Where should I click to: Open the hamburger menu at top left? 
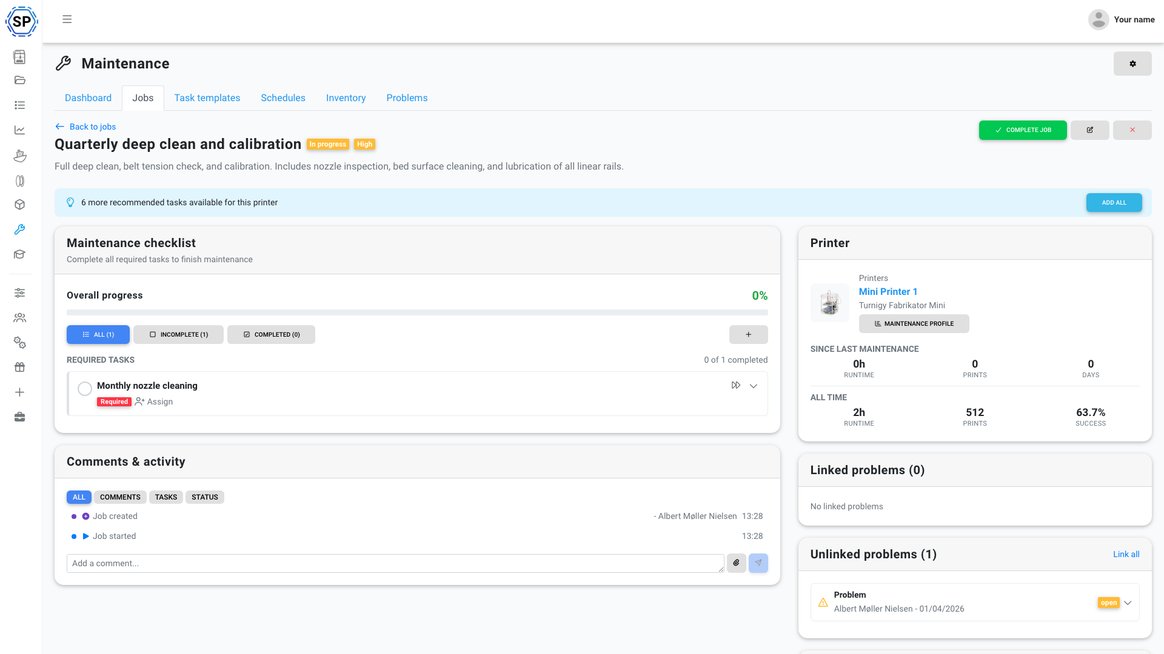tap(67, 19)
